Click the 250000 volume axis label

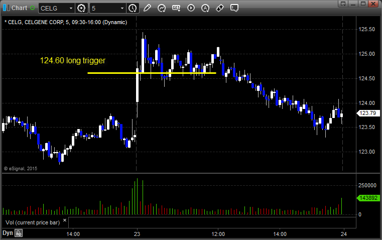point(367,185)
